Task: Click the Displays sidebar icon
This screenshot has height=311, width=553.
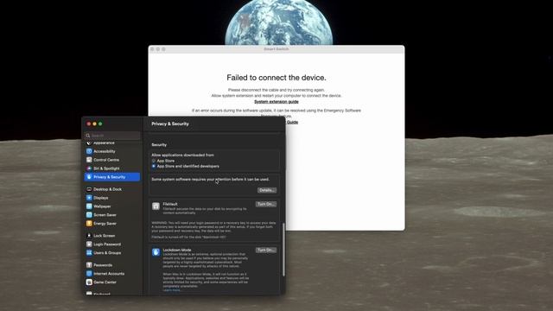Action: (x=89, y=198)
